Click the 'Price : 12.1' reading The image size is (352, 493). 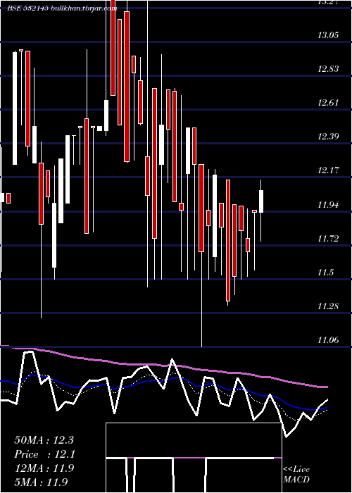[44, 454]
